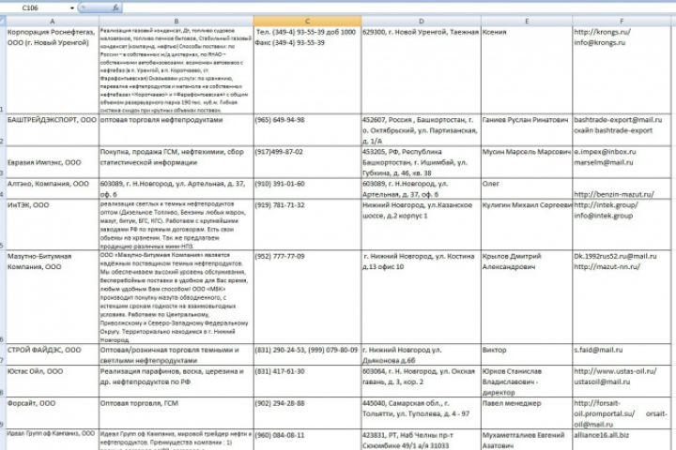Select contact cell 'Кулигин Михаил Сергеевич'

527,224
